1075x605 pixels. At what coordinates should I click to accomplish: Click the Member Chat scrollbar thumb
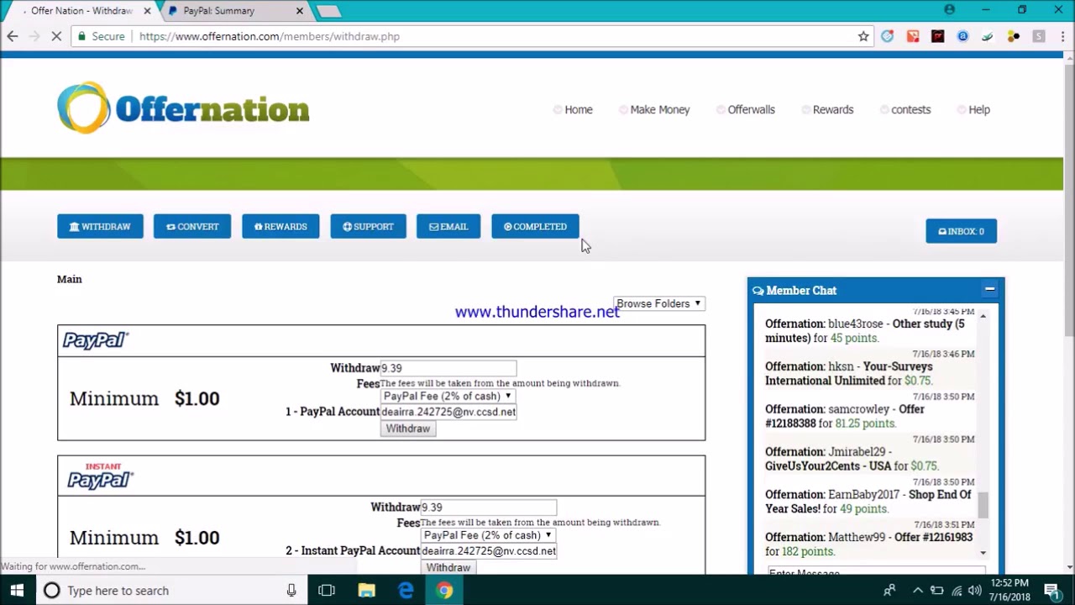coord(983,505)
